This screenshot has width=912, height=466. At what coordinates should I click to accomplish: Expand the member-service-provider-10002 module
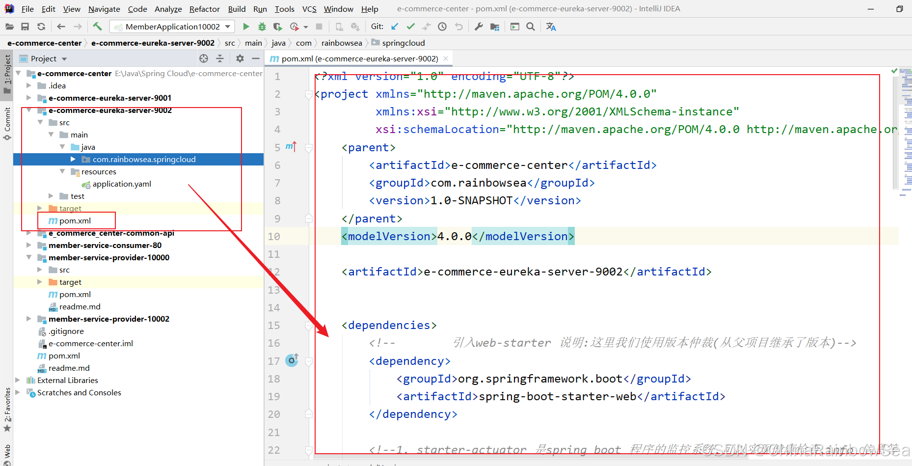click(x=29, y=319)
